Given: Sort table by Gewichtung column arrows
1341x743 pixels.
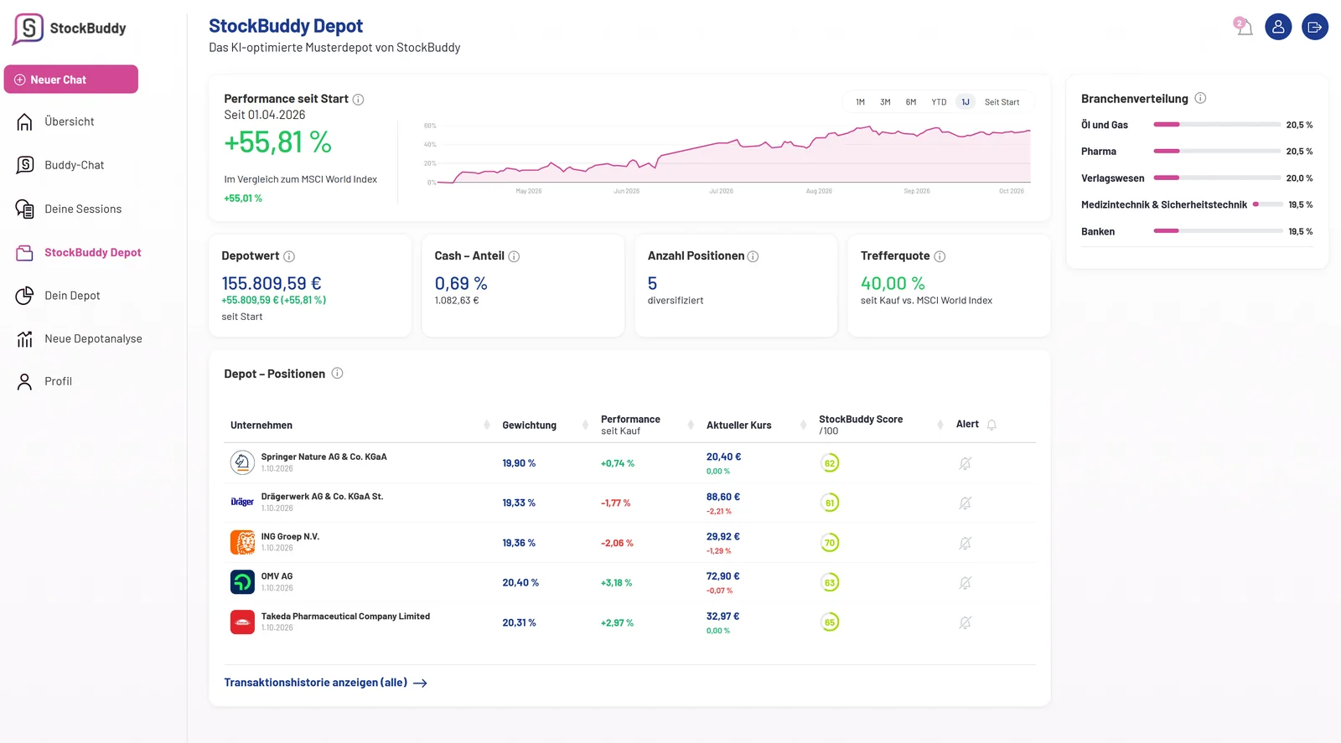Looking at the screenshot, I should pyautogui.click(x=585, y=425).
